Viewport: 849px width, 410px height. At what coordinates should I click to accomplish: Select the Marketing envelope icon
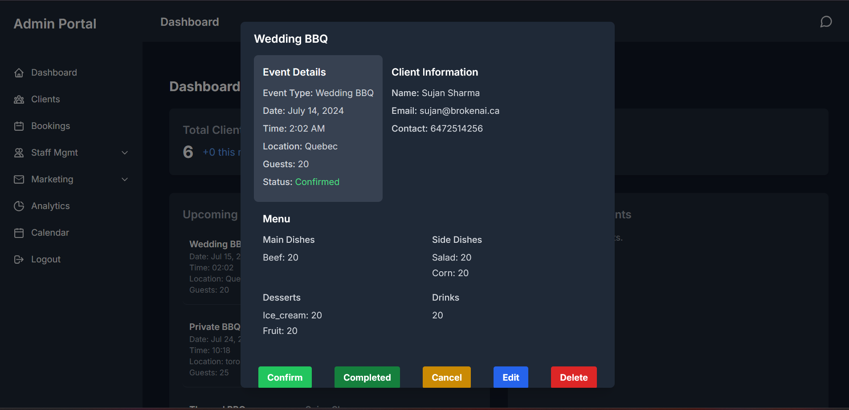pos(19,179)
